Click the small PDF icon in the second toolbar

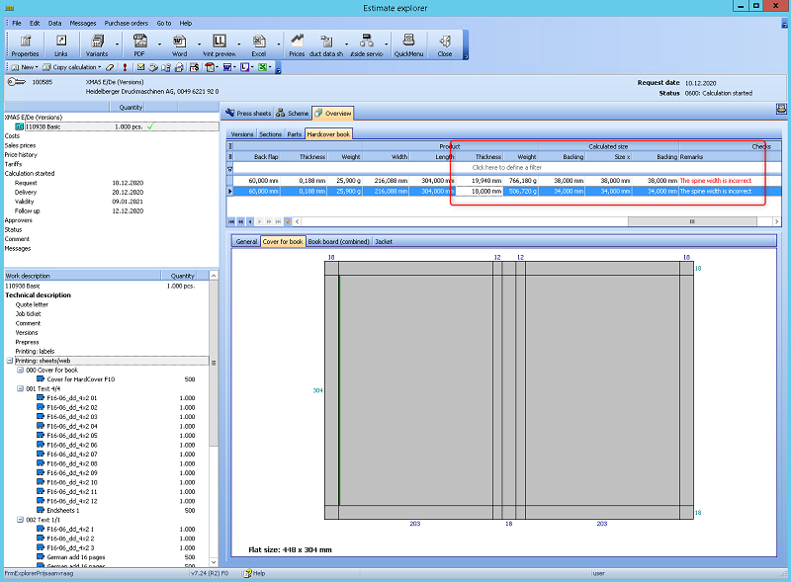pos(210,67)
